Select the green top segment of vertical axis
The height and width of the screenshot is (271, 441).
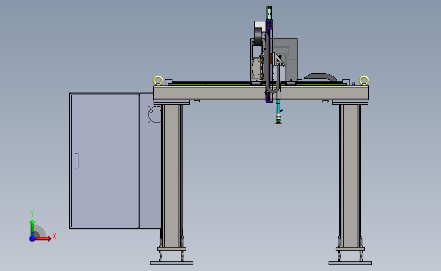pyautogui.click(x=269, y=13)
